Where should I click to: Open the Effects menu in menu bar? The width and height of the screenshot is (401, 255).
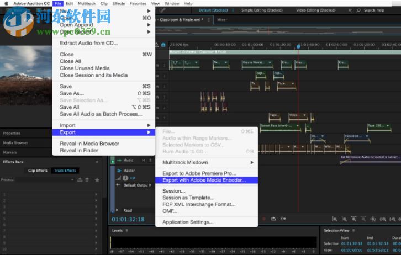119,3
